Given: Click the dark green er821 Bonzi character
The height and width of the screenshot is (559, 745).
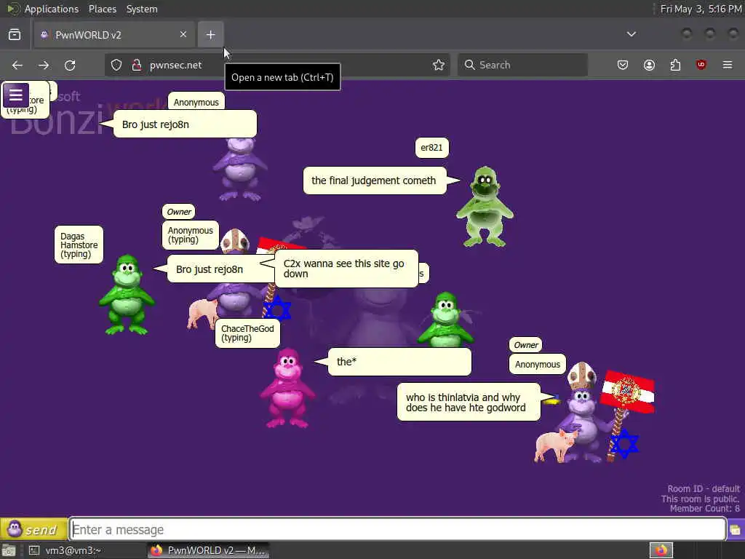Looking at the screenshot, I should 485,207.
